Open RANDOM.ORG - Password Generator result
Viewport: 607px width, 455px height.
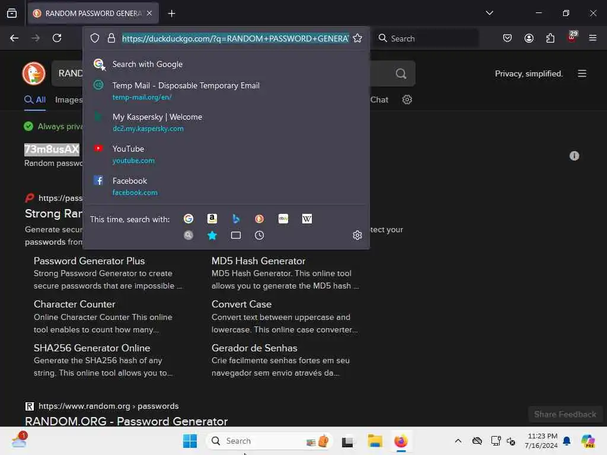126,421
